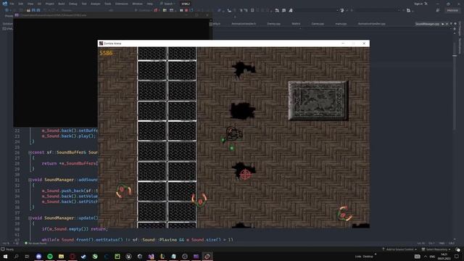Open the Windows Start menu
The height and width of the screenshot is (261, 464).
[x=5, y=256]
